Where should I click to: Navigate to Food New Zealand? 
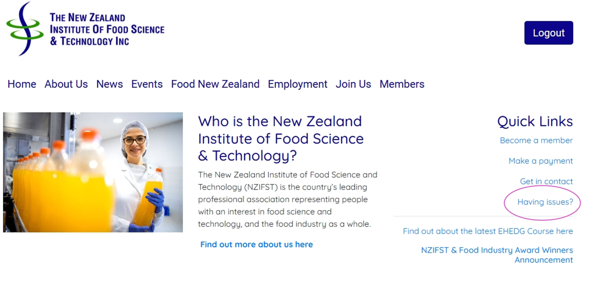click(215, 84)
